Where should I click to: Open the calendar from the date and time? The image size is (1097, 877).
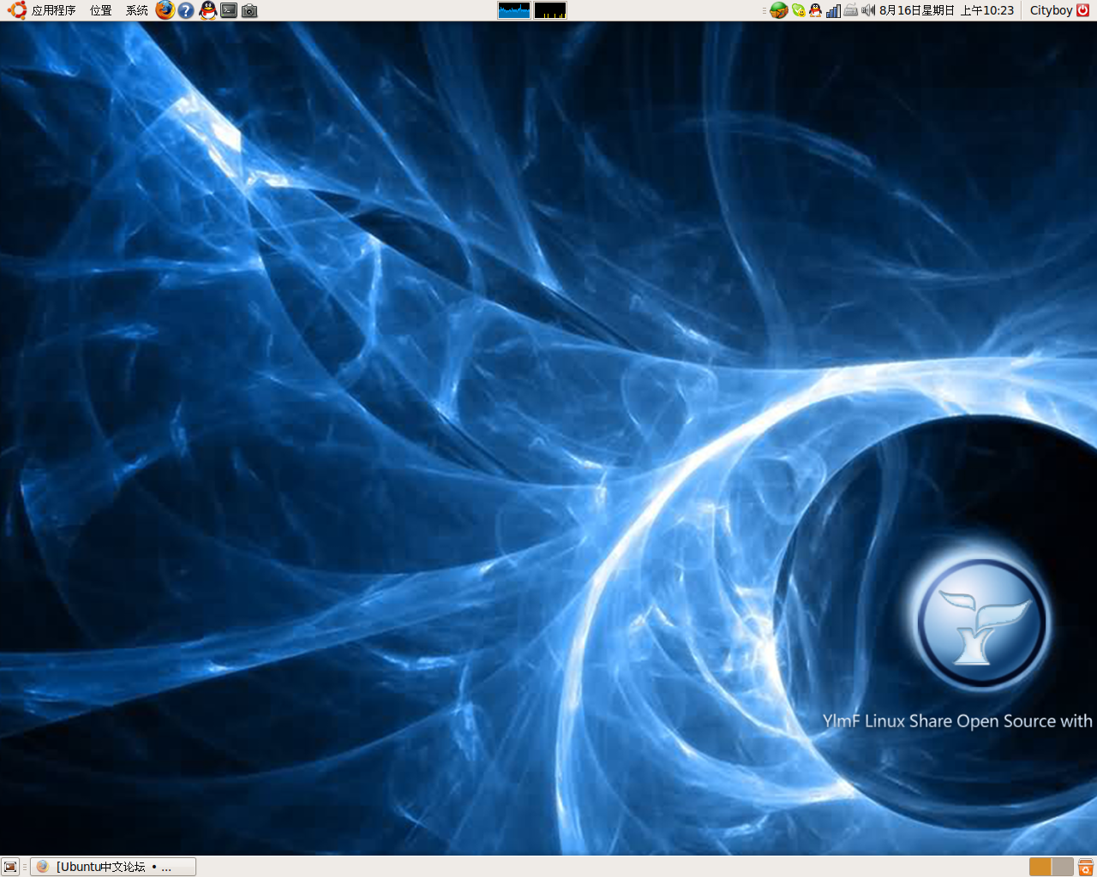(946, 10)
